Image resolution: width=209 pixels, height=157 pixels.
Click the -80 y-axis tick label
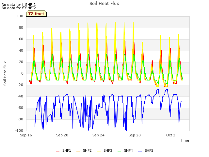click(x=21, y=119)
